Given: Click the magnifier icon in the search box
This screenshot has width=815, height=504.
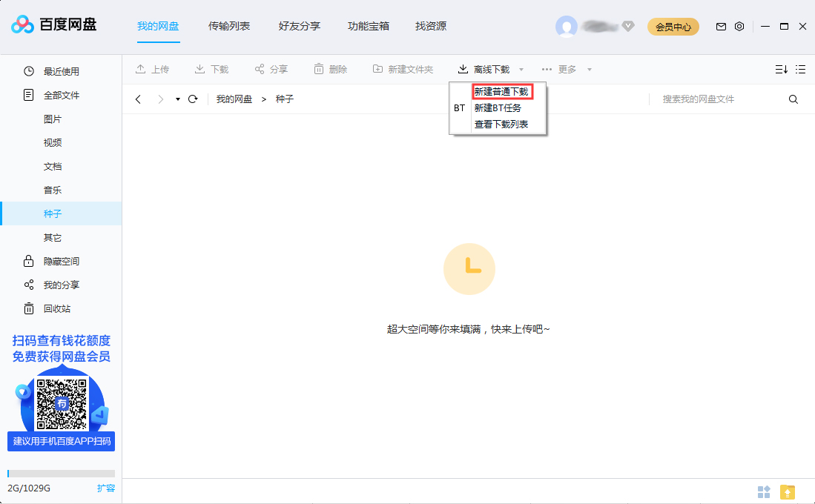Looking at the screenshot, I should [793, 99].
